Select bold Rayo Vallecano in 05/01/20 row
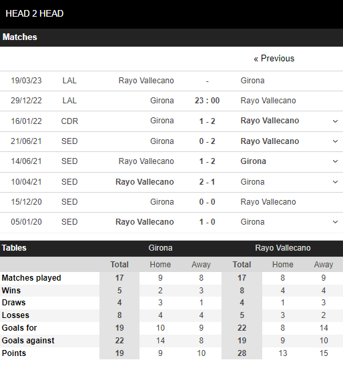This screenshot has width=343, height=370. 145,222
